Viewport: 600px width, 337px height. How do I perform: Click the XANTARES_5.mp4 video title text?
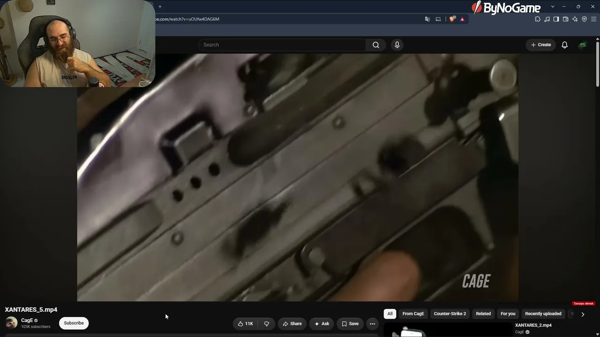pos(31,309)
